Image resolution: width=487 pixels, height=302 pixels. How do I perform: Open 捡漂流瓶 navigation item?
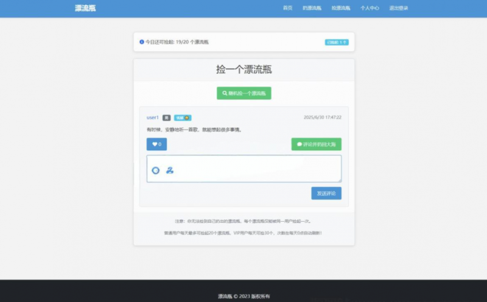pyautogui.click(x=341, y=9)
